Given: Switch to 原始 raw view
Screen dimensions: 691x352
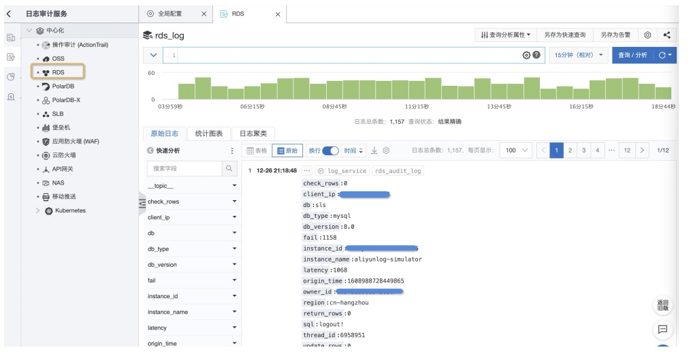Looking at the screenshot, I should click(x=287, y=150).
